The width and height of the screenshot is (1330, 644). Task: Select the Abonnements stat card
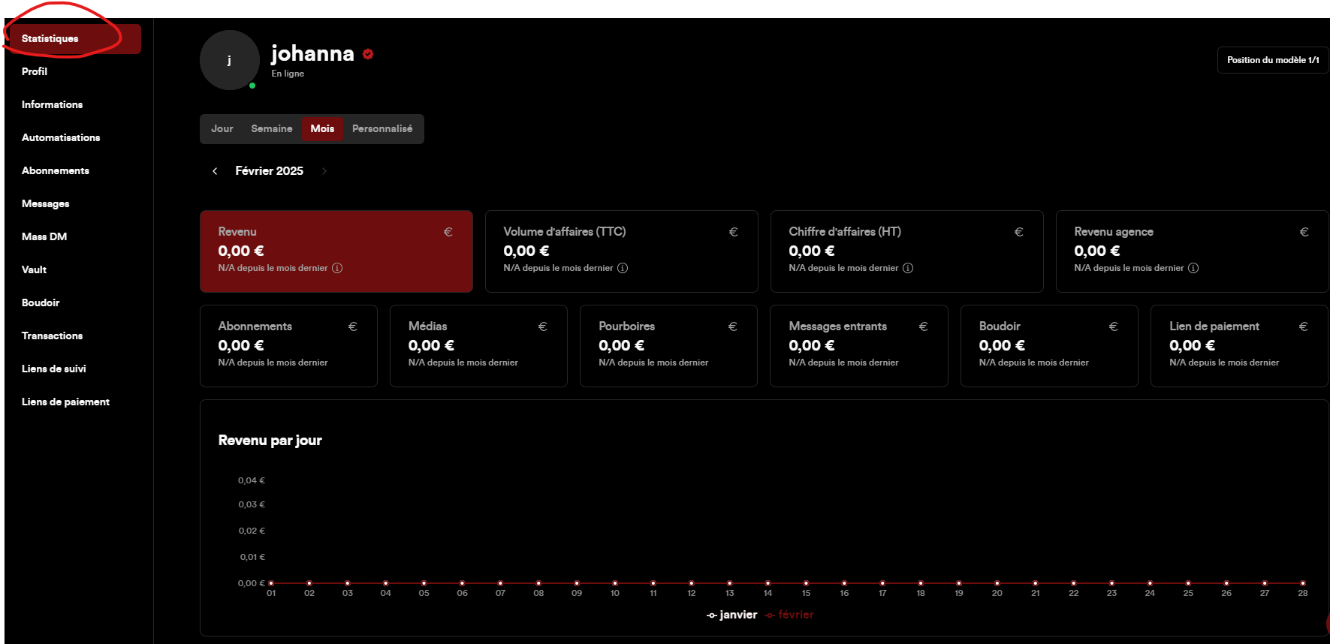click(288, 346)
